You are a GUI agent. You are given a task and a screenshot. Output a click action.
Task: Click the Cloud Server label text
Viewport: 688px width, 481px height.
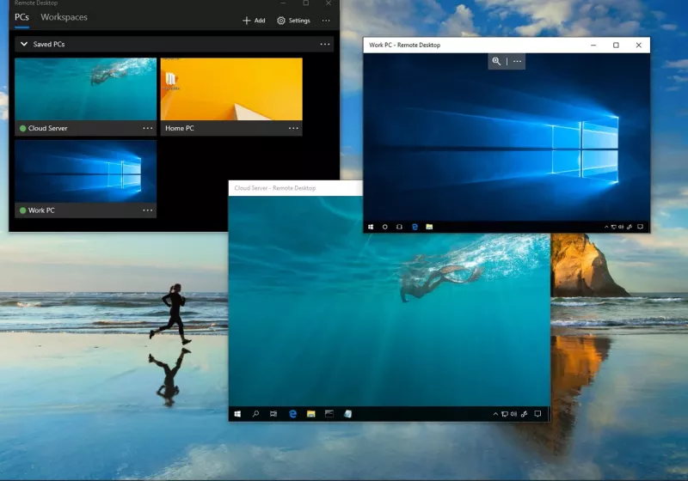(48, 128)
